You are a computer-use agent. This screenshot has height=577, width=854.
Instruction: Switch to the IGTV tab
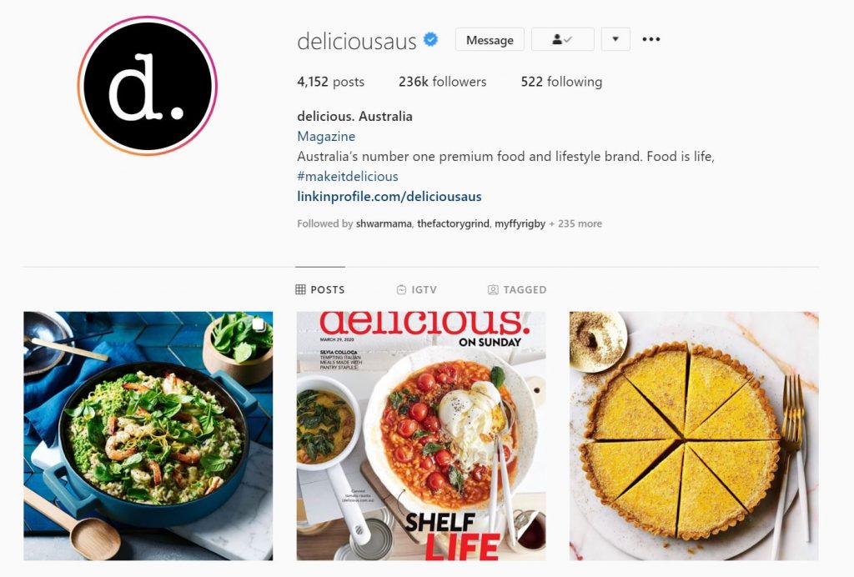tap(417, 289)
